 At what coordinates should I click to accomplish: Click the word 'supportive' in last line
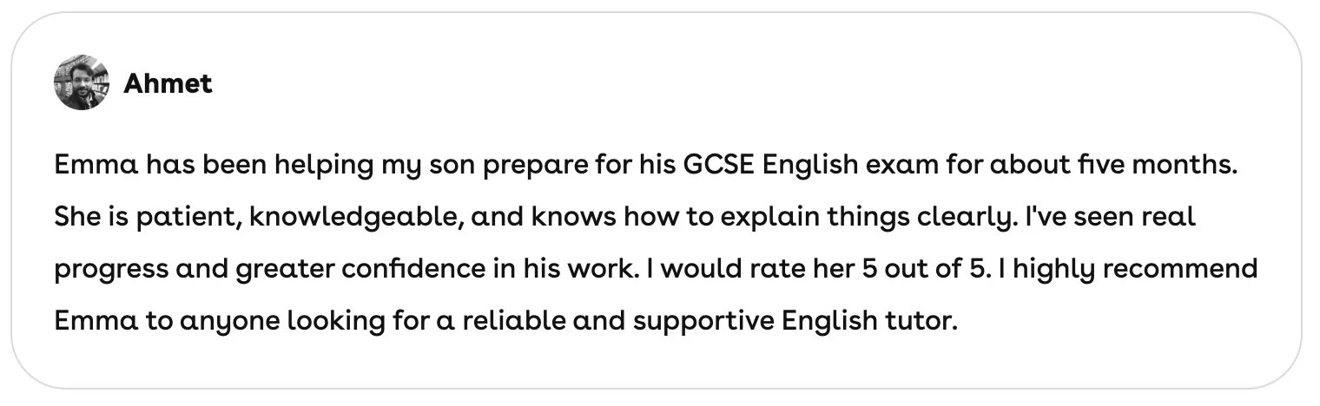coord(703,322)
